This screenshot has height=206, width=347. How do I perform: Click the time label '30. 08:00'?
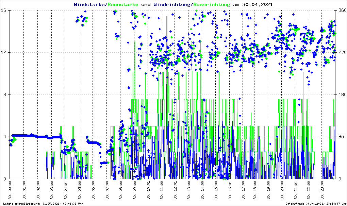click(x=121, y=190)
